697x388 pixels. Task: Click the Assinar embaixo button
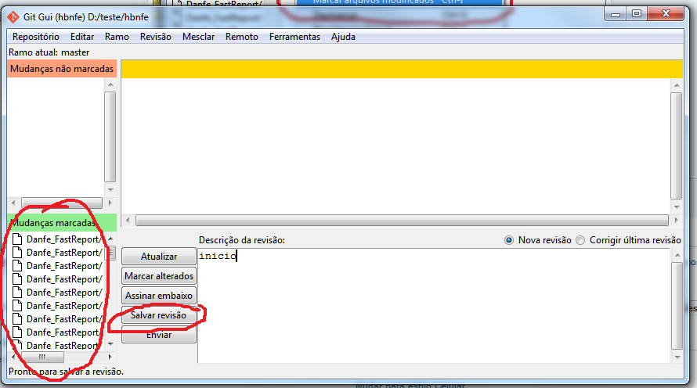click(159, 296)
